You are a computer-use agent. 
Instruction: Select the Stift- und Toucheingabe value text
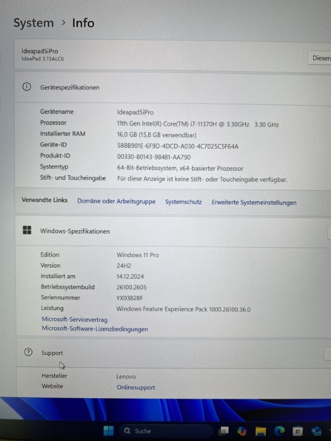(x=202, y=179)
